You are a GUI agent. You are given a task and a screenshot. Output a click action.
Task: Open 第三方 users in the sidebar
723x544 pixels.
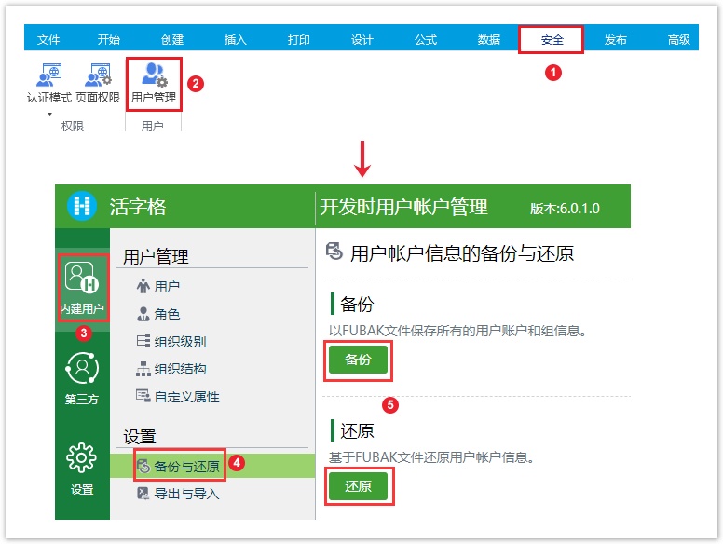pyautogui.click(x=82, y=379)
